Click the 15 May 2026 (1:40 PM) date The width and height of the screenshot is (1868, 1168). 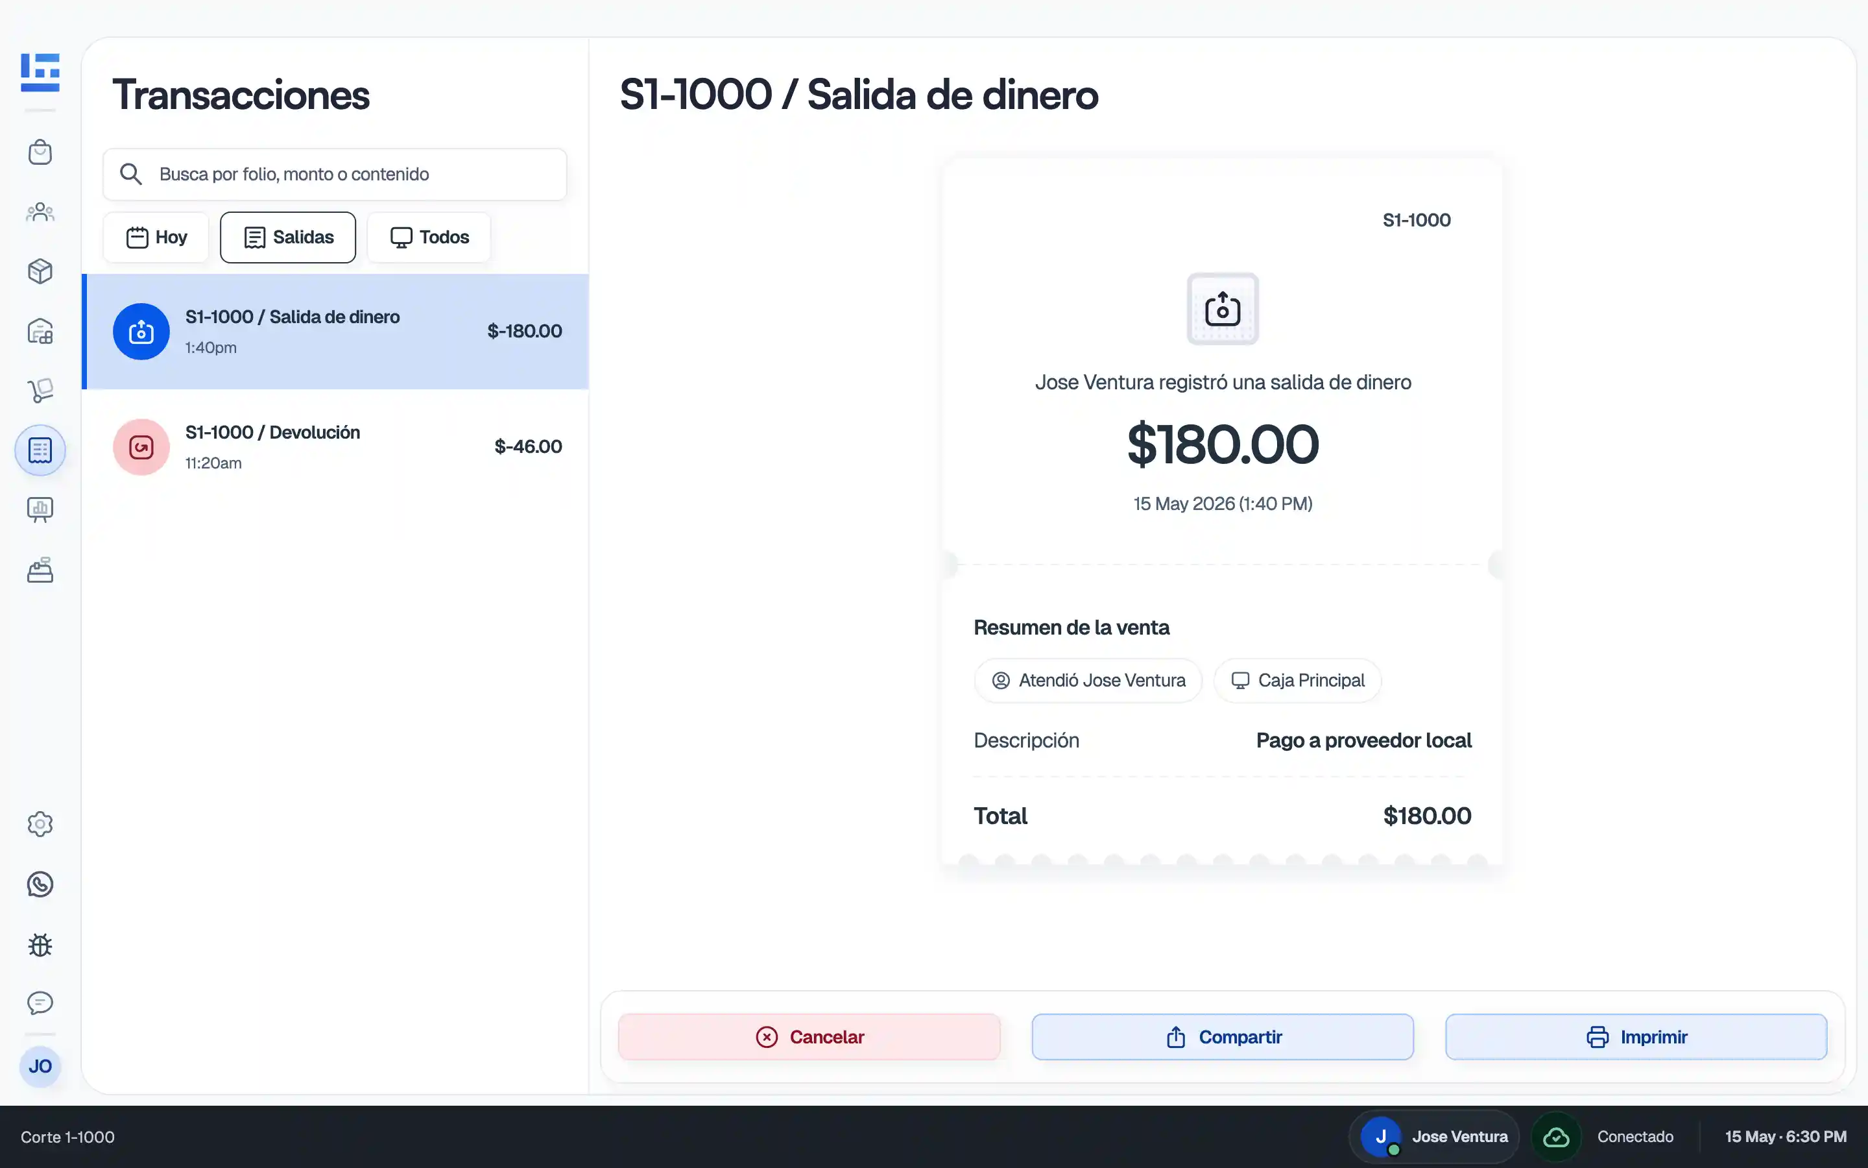(1223, 504)
